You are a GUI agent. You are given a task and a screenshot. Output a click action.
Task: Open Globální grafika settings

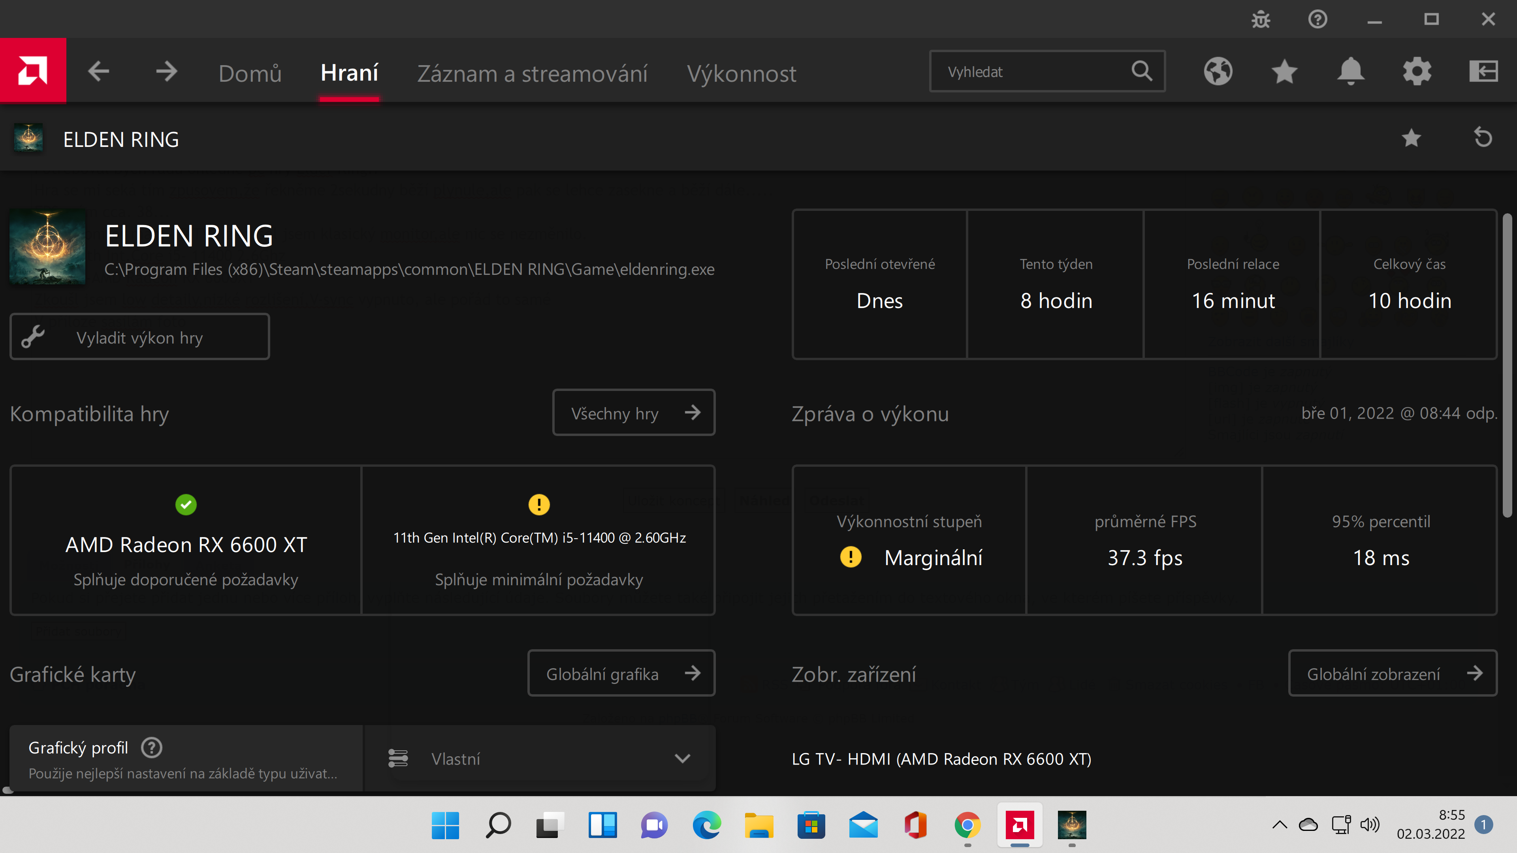(621, 673)
